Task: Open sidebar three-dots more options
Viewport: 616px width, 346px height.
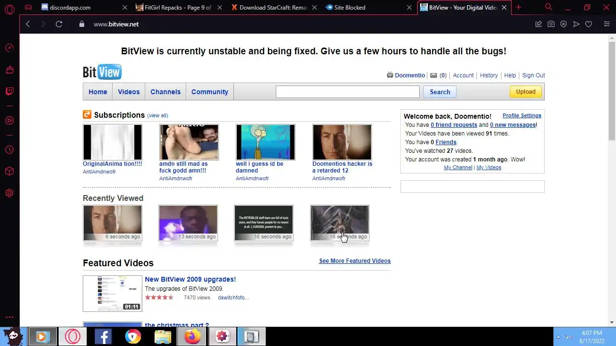Action: pos(9,317)
